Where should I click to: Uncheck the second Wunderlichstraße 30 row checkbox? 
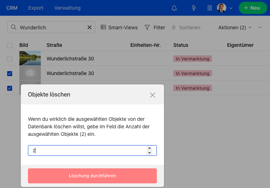10,74
